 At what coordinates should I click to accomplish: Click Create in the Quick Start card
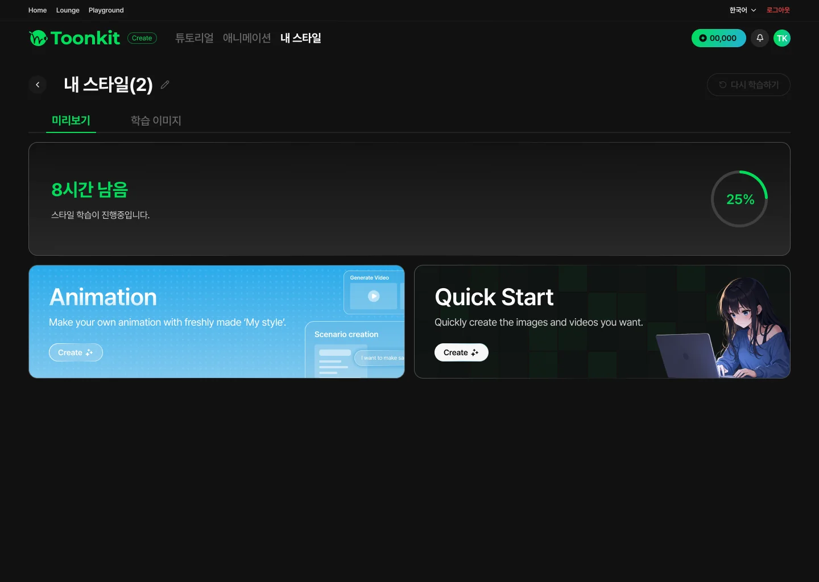coord(461,352)
